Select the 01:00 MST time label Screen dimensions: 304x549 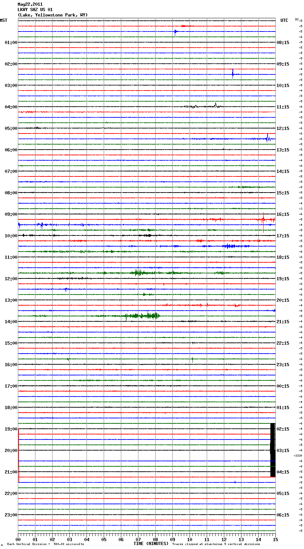click(11, 42)
